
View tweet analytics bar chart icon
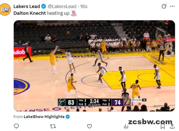[126, 126]
